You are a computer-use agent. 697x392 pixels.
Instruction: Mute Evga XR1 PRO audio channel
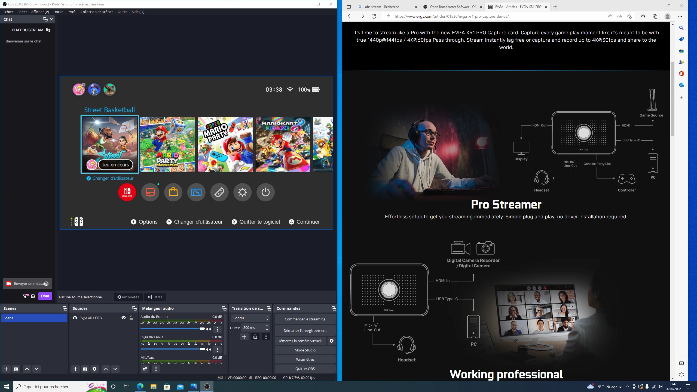coord(209,350)
